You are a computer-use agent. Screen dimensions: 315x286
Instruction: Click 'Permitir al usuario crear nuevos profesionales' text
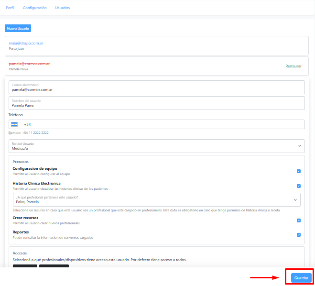click(46, 223)
